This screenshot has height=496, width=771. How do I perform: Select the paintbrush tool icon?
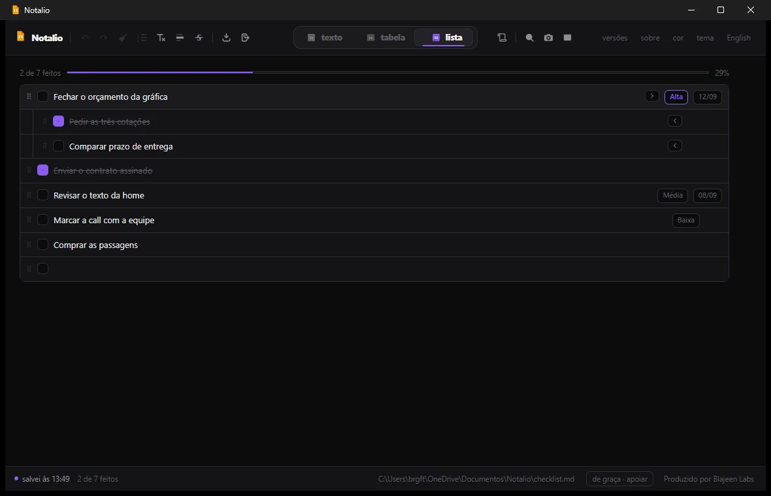(123, 38)
